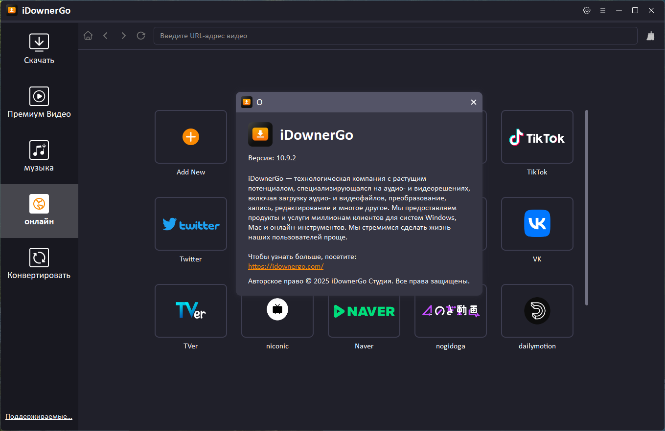This screenshot has width=665, height=431.
Task: Navigate forward with the right arrow
Action: tap(123, 36)
